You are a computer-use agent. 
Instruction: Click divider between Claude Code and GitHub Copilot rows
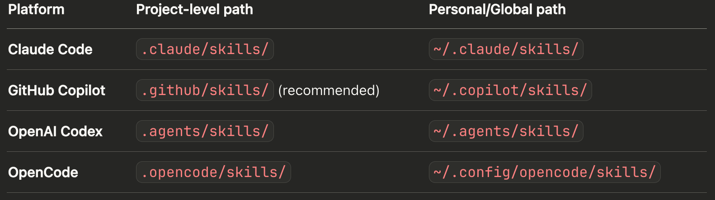point(357,70)
